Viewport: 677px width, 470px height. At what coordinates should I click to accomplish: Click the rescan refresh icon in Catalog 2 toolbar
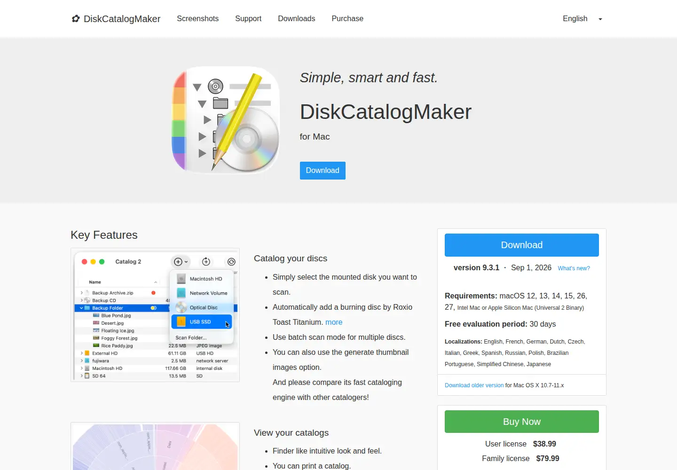click(x=231, y=262)
